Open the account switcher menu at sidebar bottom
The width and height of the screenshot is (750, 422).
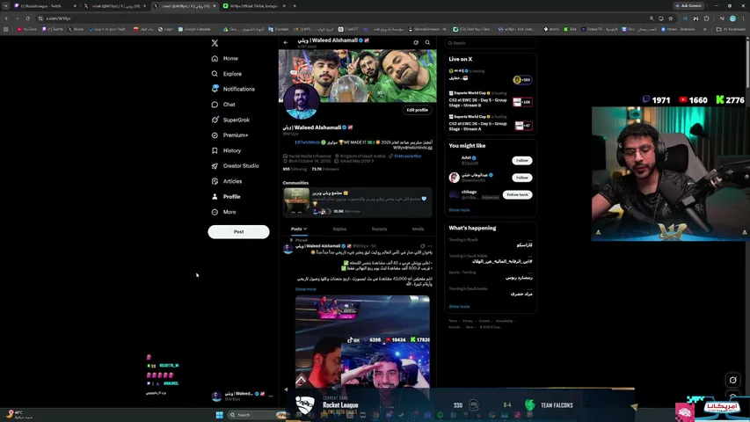pyautogui.click(x=242, y=396)
